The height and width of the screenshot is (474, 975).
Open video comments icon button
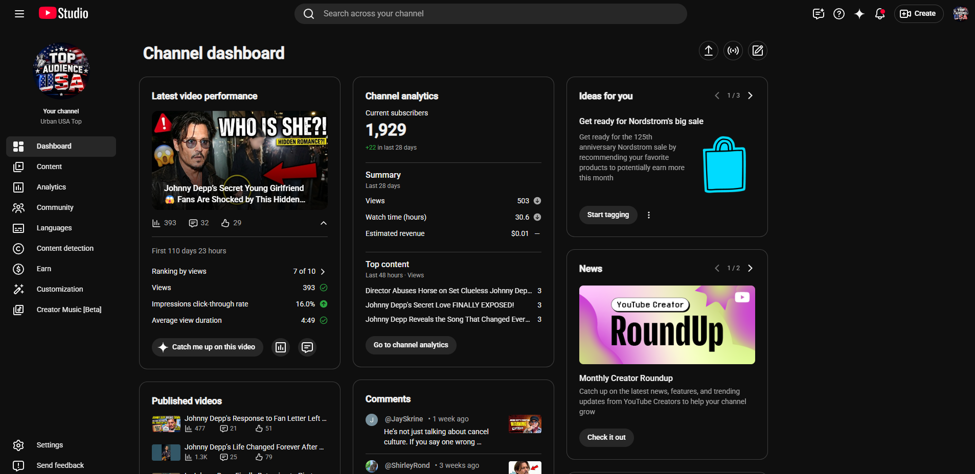307,347
